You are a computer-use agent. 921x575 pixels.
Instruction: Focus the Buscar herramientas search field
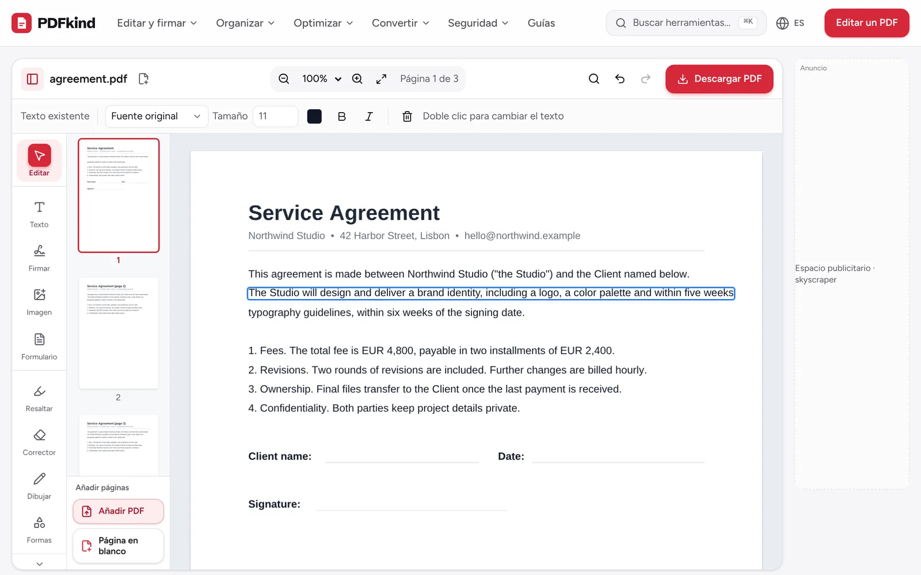click(686, 23)
